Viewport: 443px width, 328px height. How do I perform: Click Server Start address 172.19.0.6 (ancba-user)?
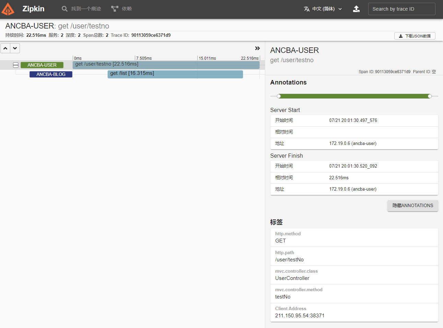tap(353, 144)
